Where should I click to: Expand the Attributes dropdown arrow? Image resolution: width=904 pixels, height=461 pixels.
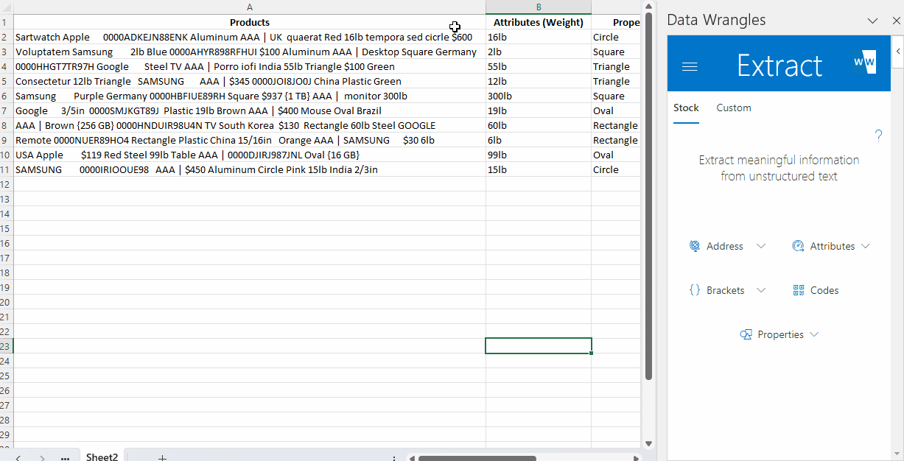click(865, 246)
